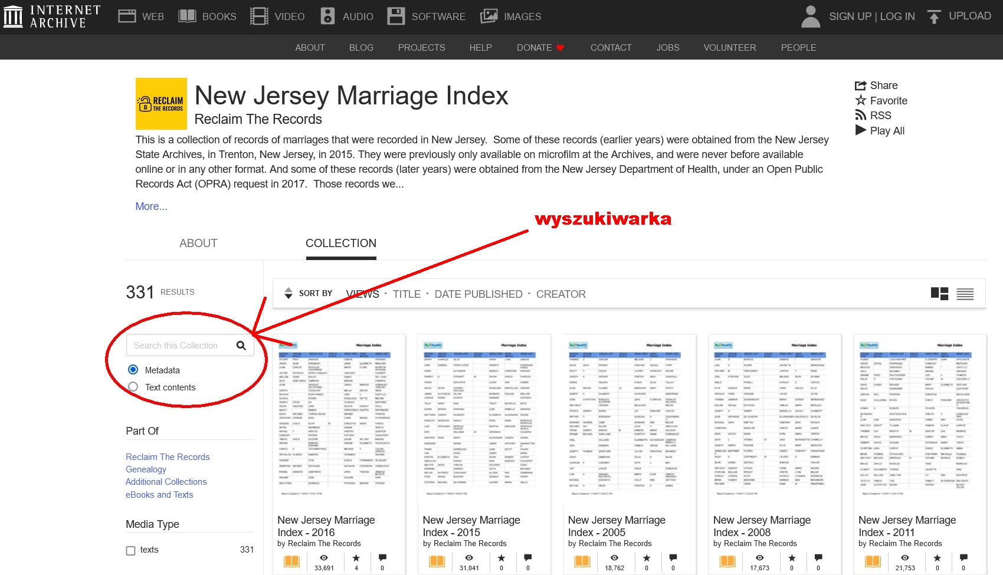Click the Play All triangle icon
The image size is (1003, 575).
coord(861,130)
